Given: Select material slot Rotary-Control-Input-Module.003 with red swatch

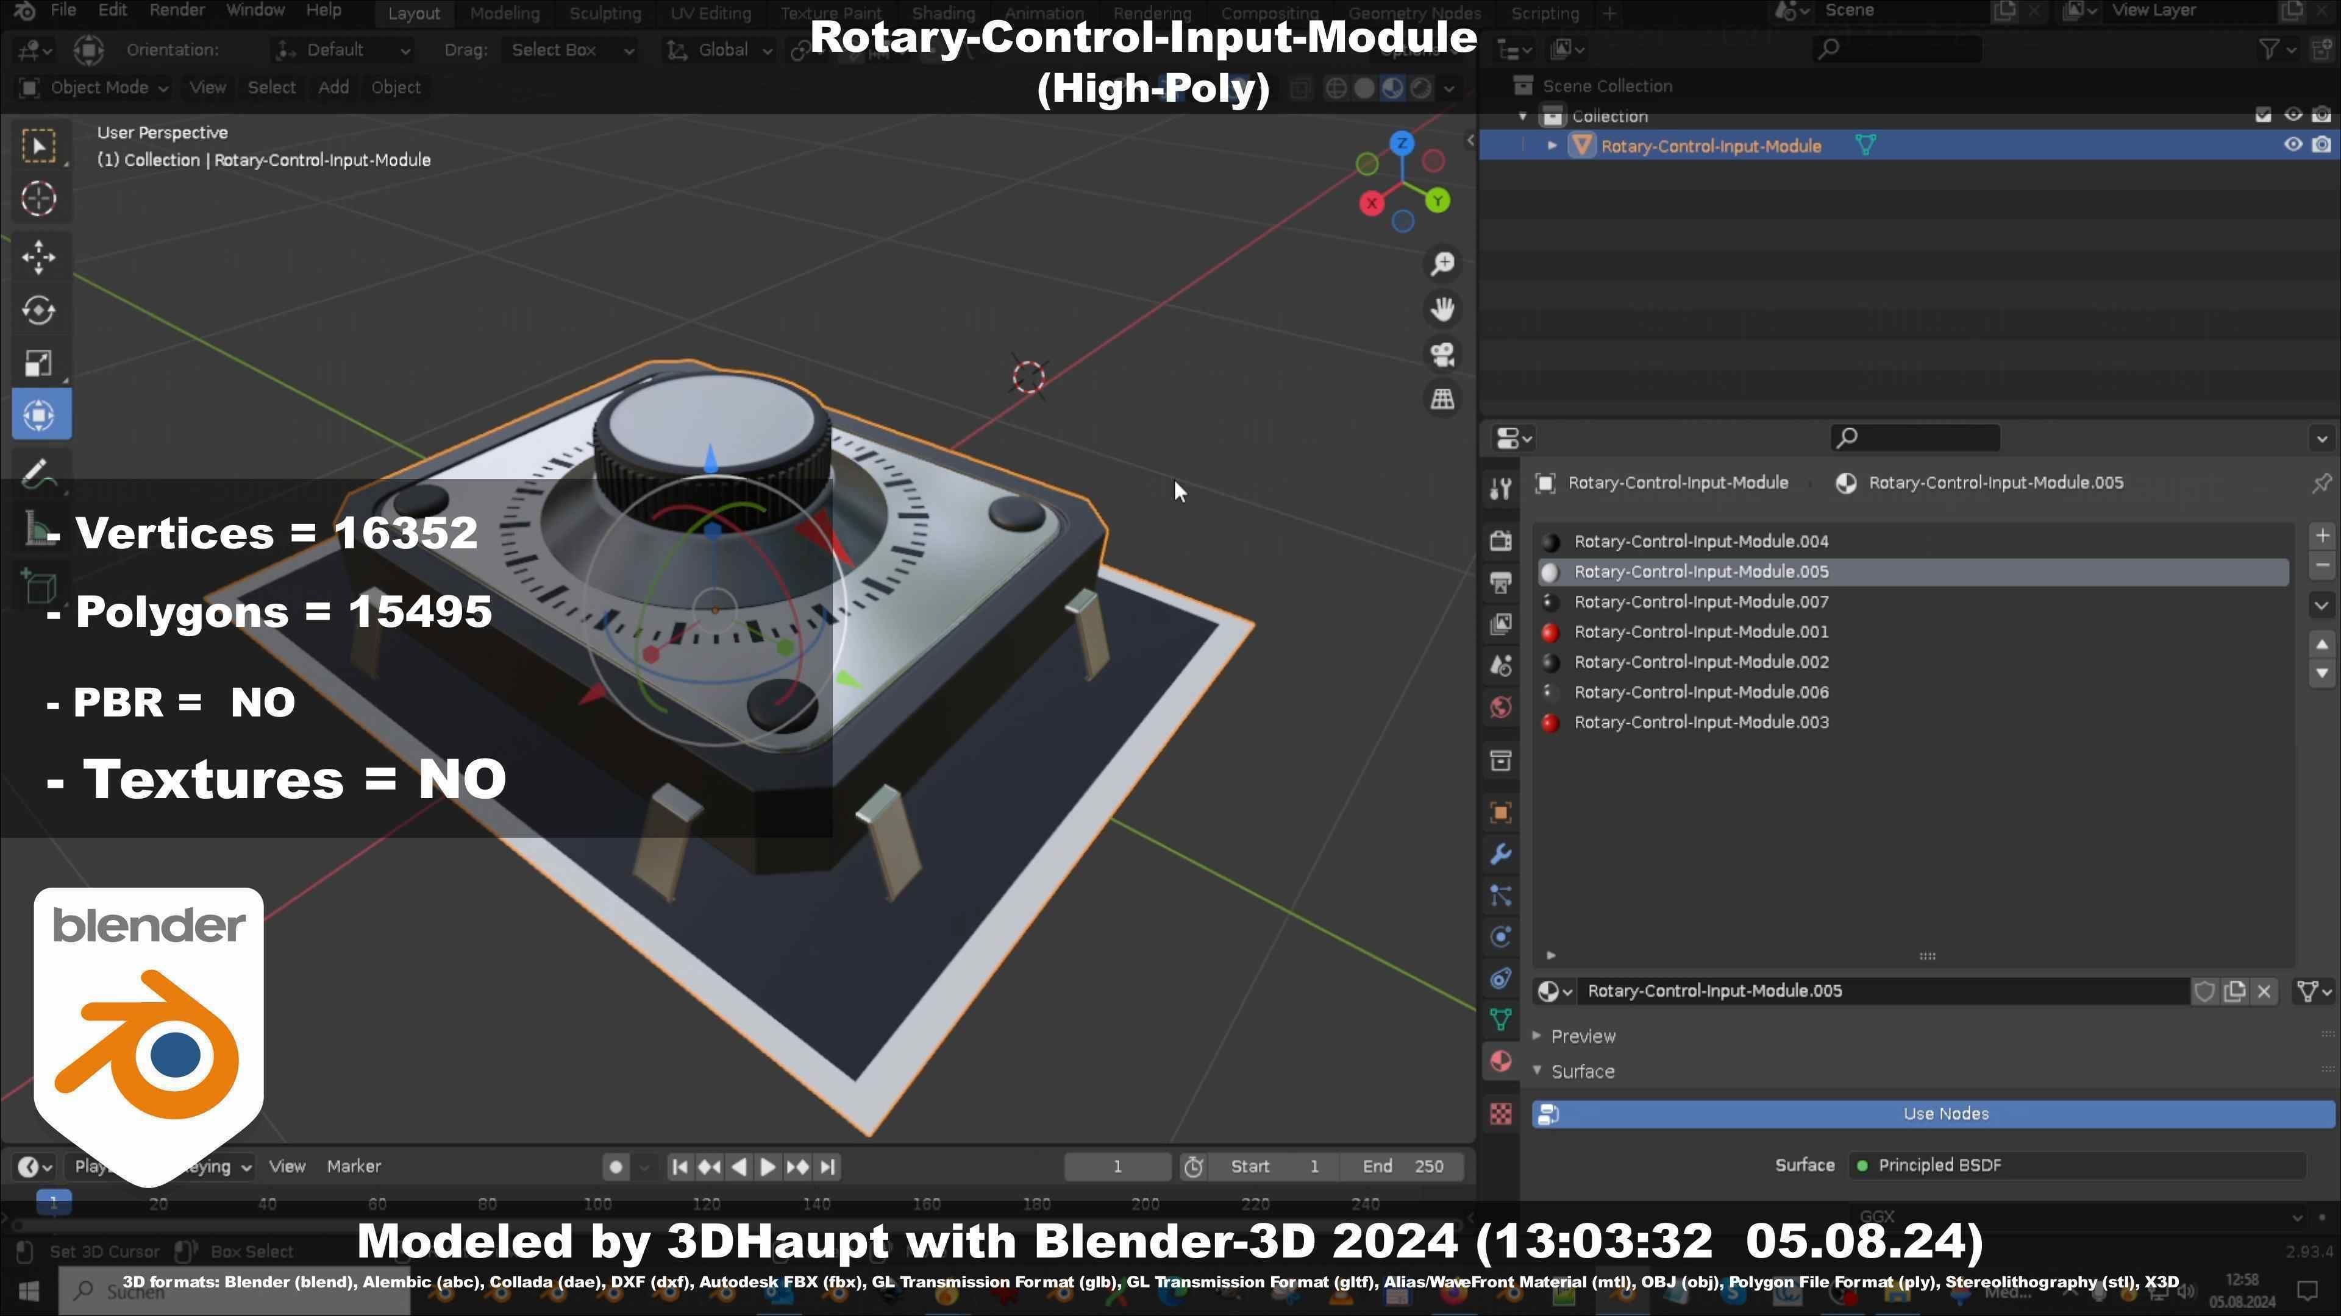Looking at the screenshot, I should coord(1912,723).
